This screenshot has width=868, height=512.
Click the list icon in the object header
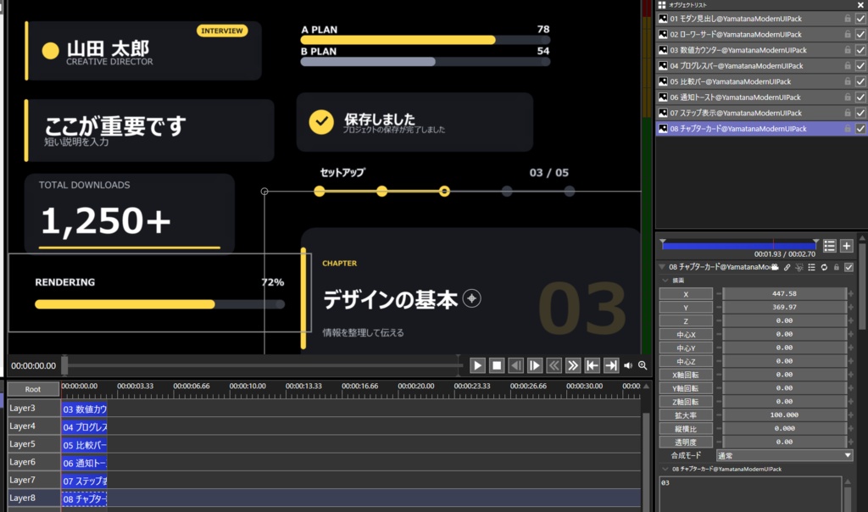811,267
